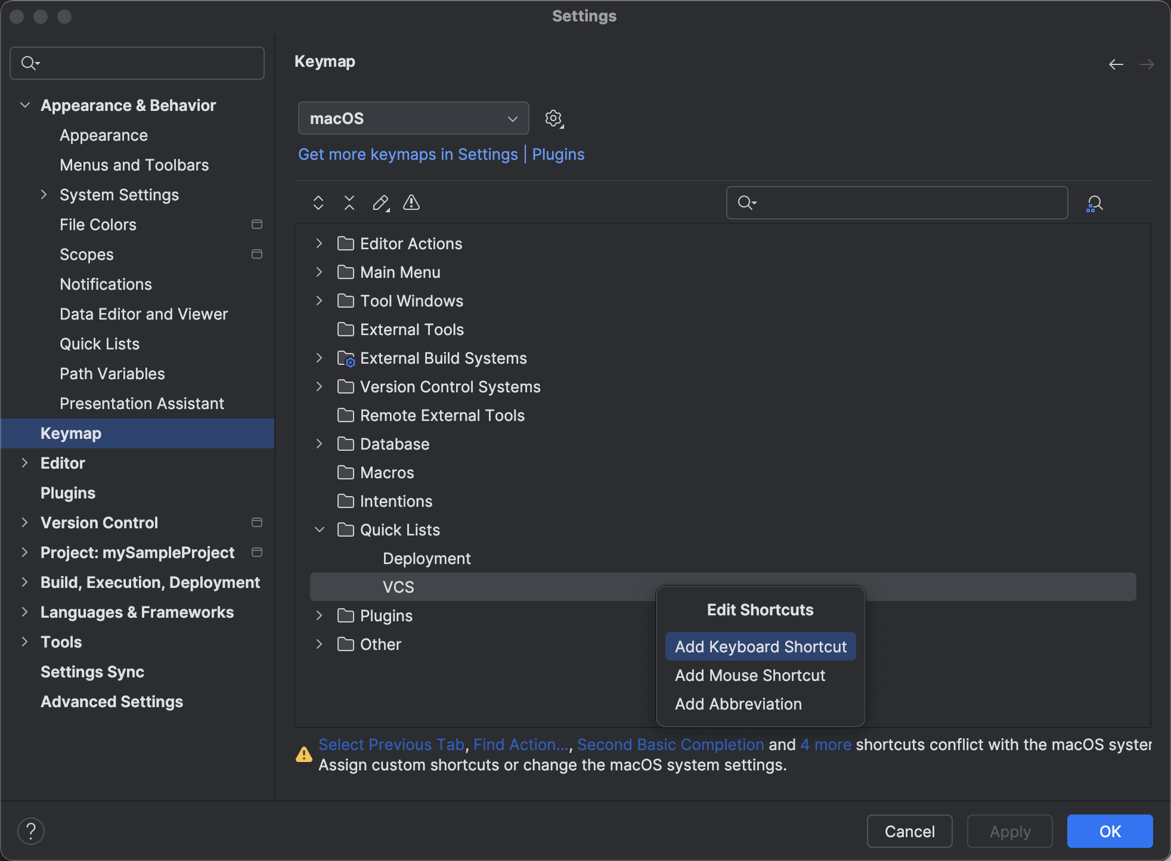Open keymap options via gear icon
This screenshot has height=861, width=1171.
click(x=553, y=118)
